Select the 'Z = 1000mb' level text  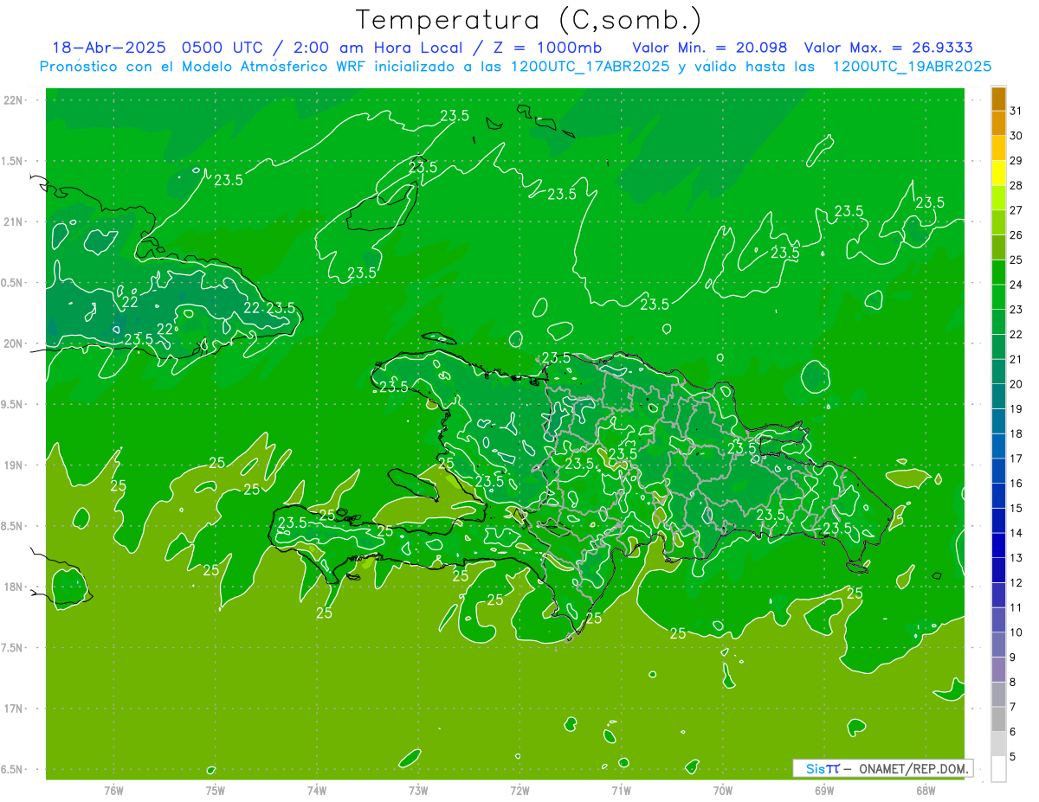(548, 48)
